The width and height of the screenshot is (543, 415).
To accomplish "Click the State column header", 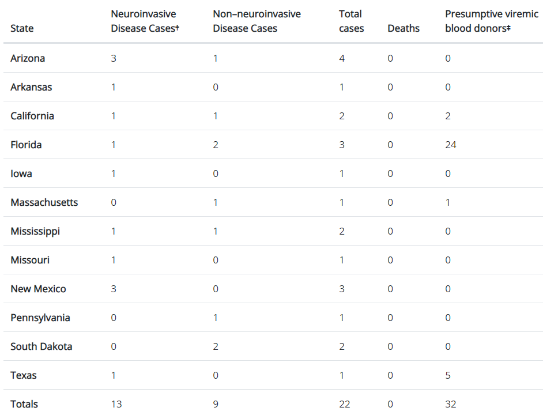I will [x=22, y=28].
